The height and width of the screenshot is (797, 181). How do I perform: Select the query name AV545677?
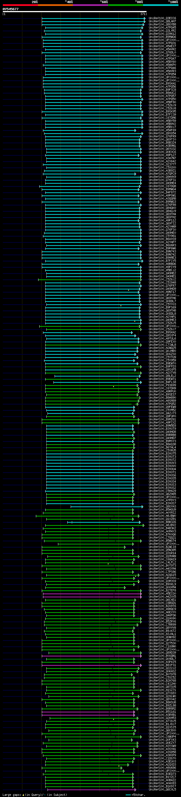click(10, 9)
